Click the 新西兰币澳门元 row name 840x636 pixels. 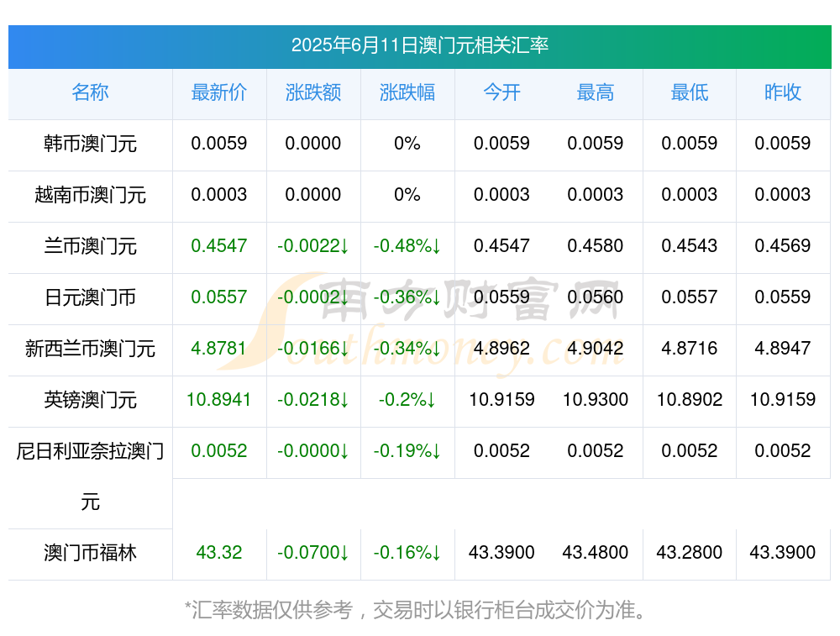click(x=90, y=349)
